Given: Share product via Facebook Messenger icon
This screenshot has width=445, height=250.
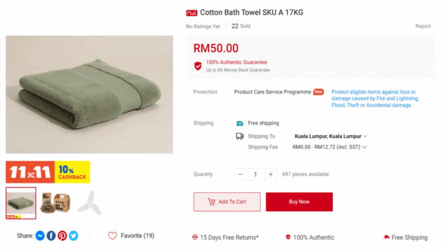Looking at the screenshot, I should coord(40,236).
